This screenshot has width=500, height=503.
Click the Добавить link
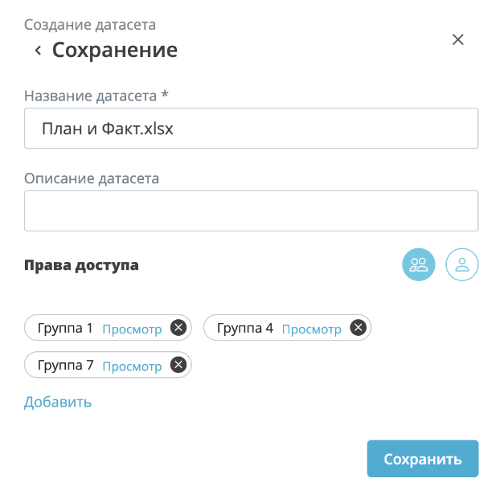(58, 402)
